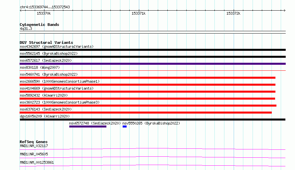The height and width of the screenshot is (170, 295).
Task: Click the thin red line of nsv830118
Action: coord(152,70)
